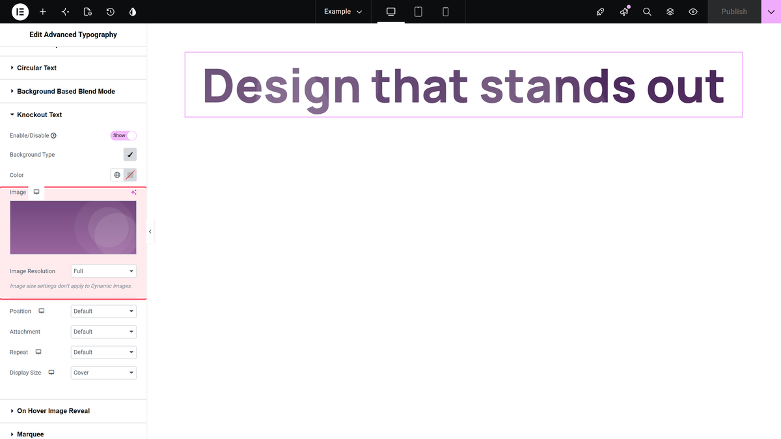Click the 'Image Resolution' label
Viewport: 781px width, 439px height.
click(33, 271)
